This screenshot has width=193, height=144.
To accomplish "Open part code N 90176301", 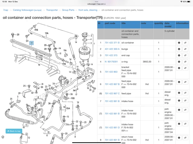I will pos(111,62).
